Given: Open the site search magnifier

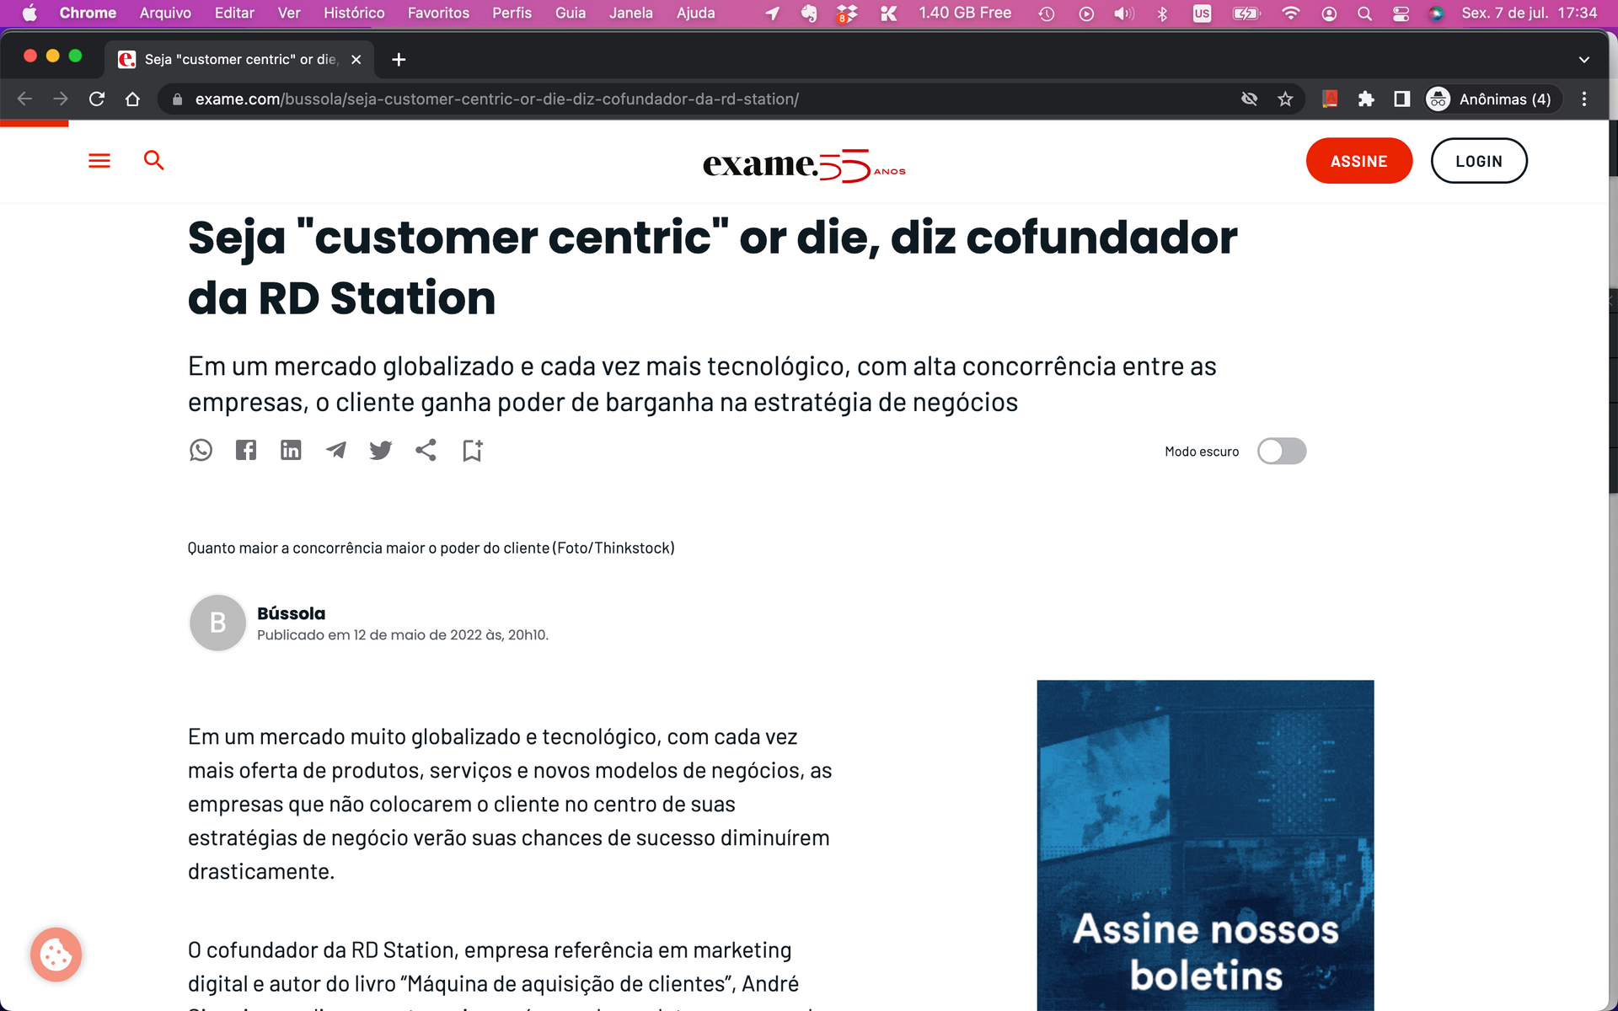Looking at the screenshot, I should click(x=153, y=160).
